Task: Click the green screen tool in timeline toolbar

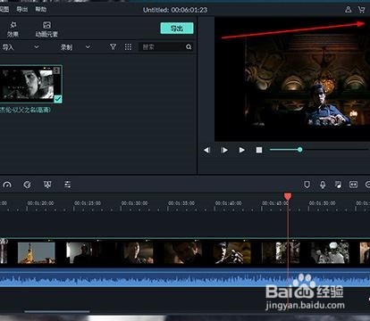Action: (47, 185)
